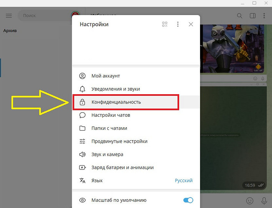The height and width of the screenshot is (208, 272).
Task: Click the search icon in chat header
Action: (x=240, y=16)
